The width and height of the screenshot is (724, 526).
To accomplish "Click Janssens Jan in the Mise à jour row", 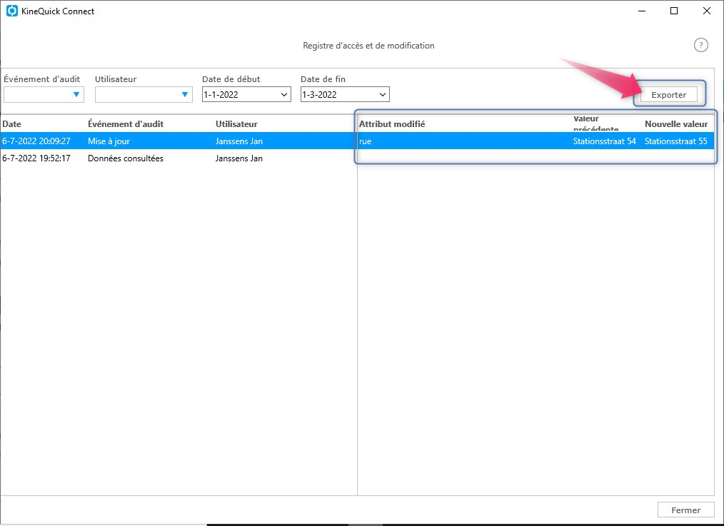I will point(239,141).
